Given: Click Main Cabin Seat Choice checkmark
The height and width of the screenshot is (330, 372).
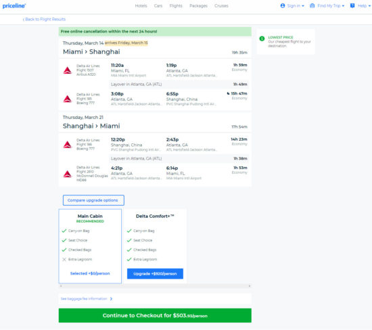Looking at the screenshot, I should (x=64, y=240).
